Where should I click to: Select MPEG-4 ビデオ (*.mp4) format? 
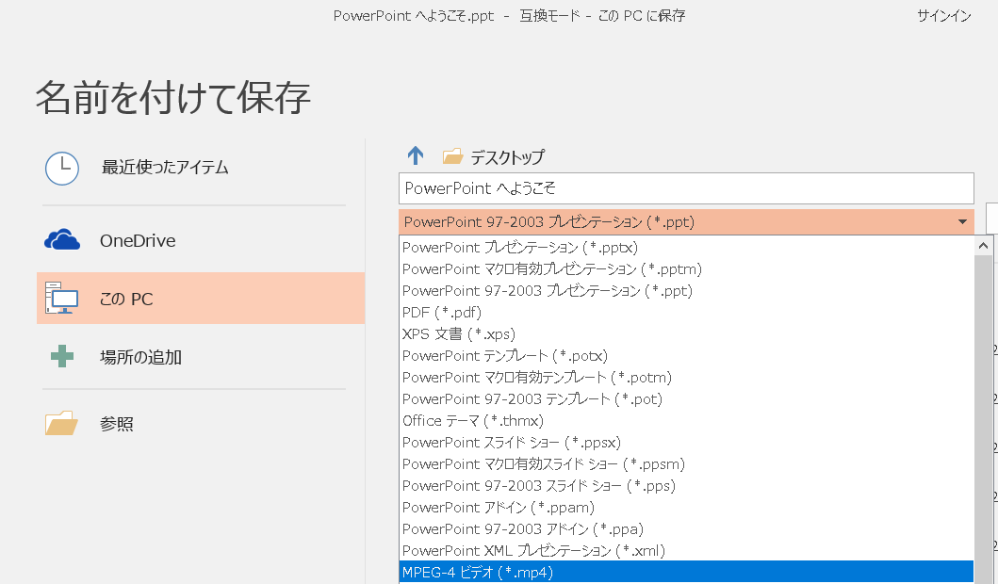686,572
